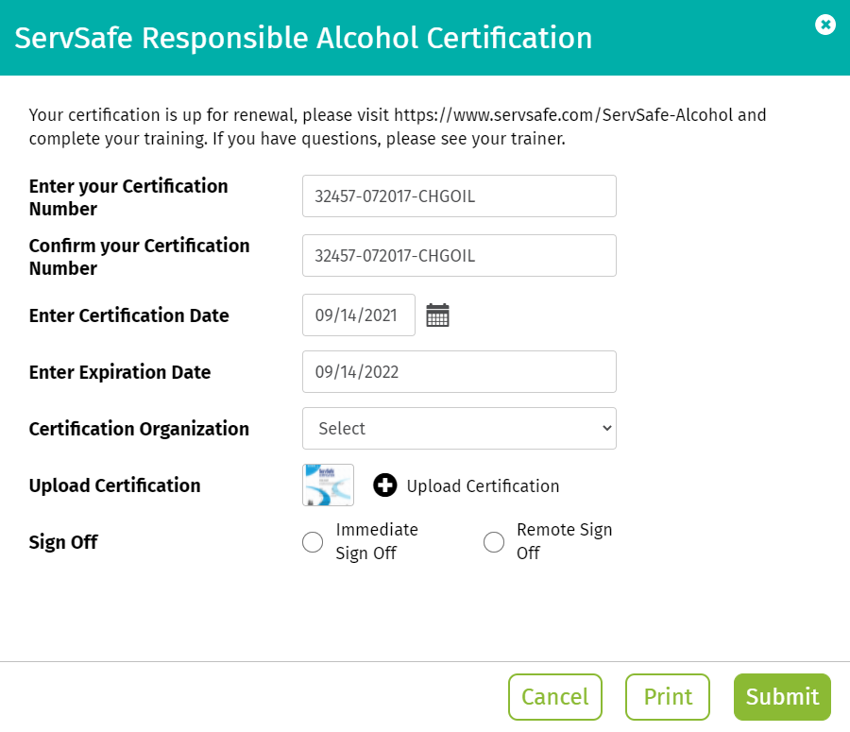
Task: Open the calendar date picker icon
Action: tap(437, 315)
